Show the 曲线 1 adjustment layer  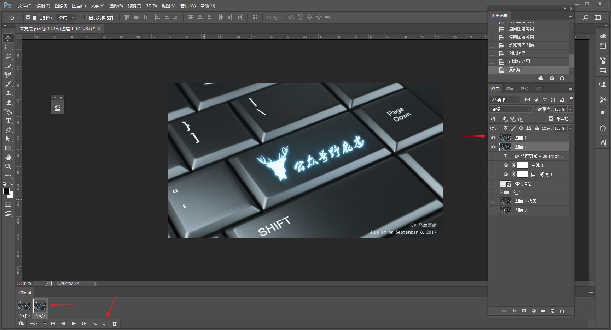[493, 165]
